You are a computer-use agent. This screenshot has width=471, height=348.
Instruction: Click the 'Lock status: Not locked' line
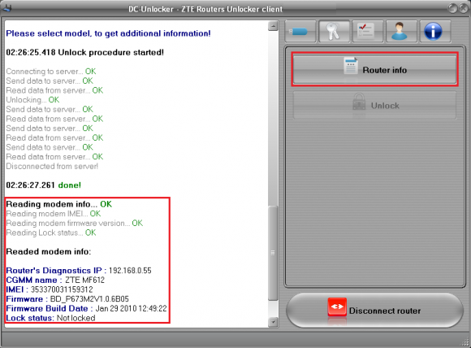(x=50, y=318)
